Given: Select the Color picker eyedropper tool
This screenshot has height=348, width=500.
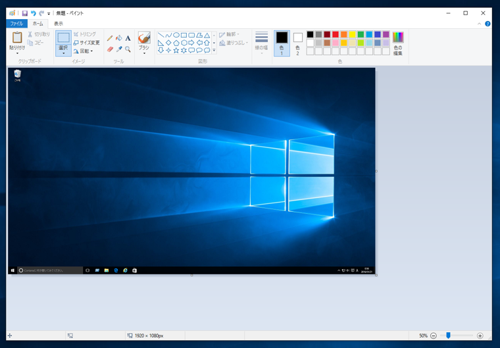Looking at the screenshot, I should [x=119, y=49].
